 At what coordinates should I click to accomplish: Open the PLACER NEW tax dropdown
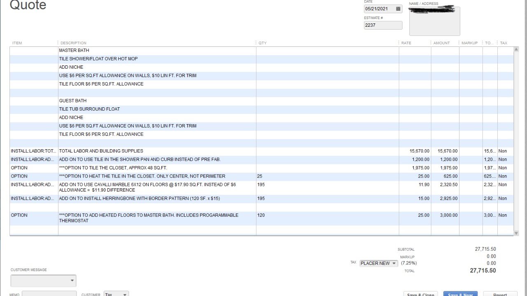pos(379,263)
